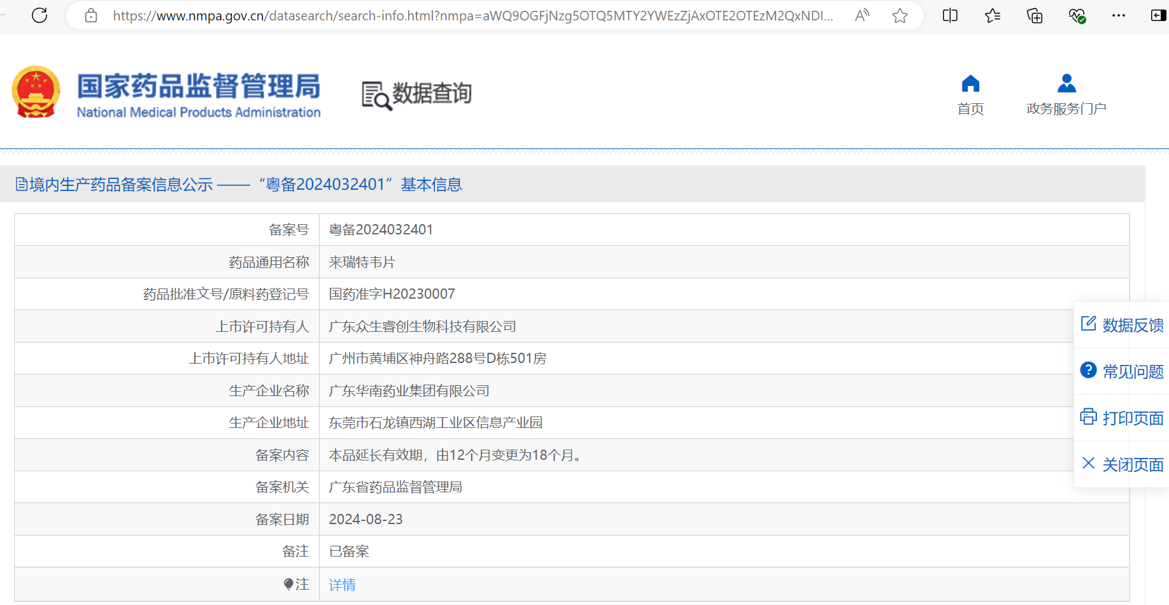Add this page to favorites via star

900,15
